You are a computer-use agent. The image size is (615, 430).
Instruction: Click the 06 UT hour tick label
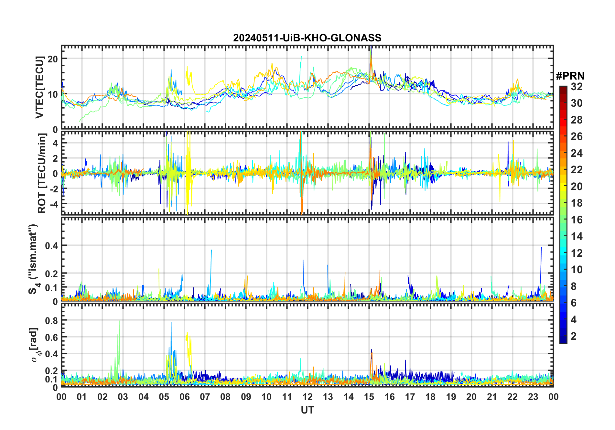point(184,397)
